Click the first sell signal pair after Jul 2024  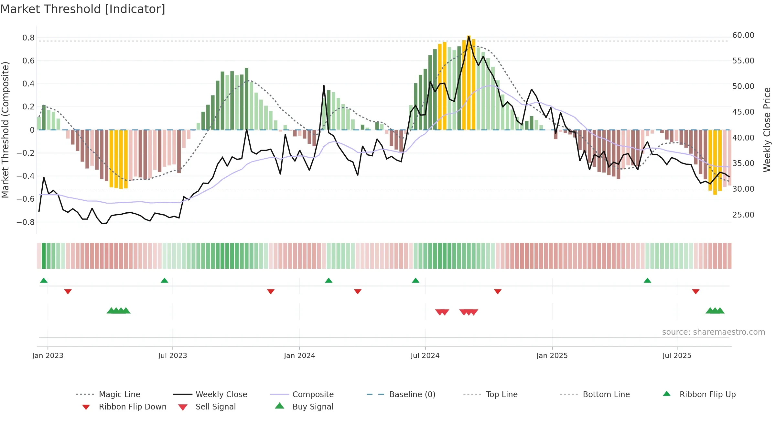pos(442,312)
